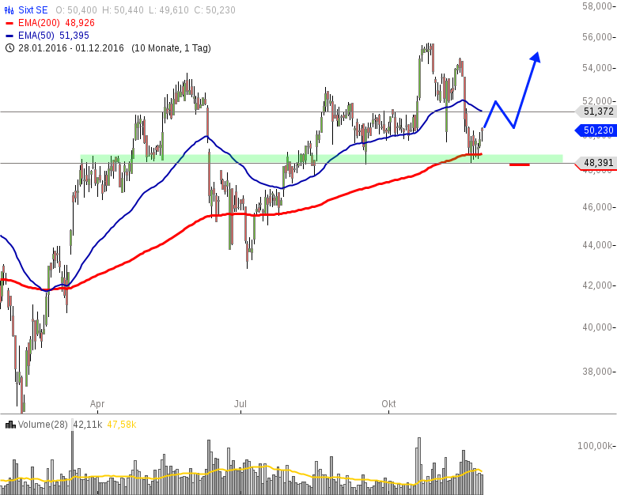Click the blue EMA(50) legend marker
Screen dimensions: 617x495
pyautogui.click(x=9, y=36)
